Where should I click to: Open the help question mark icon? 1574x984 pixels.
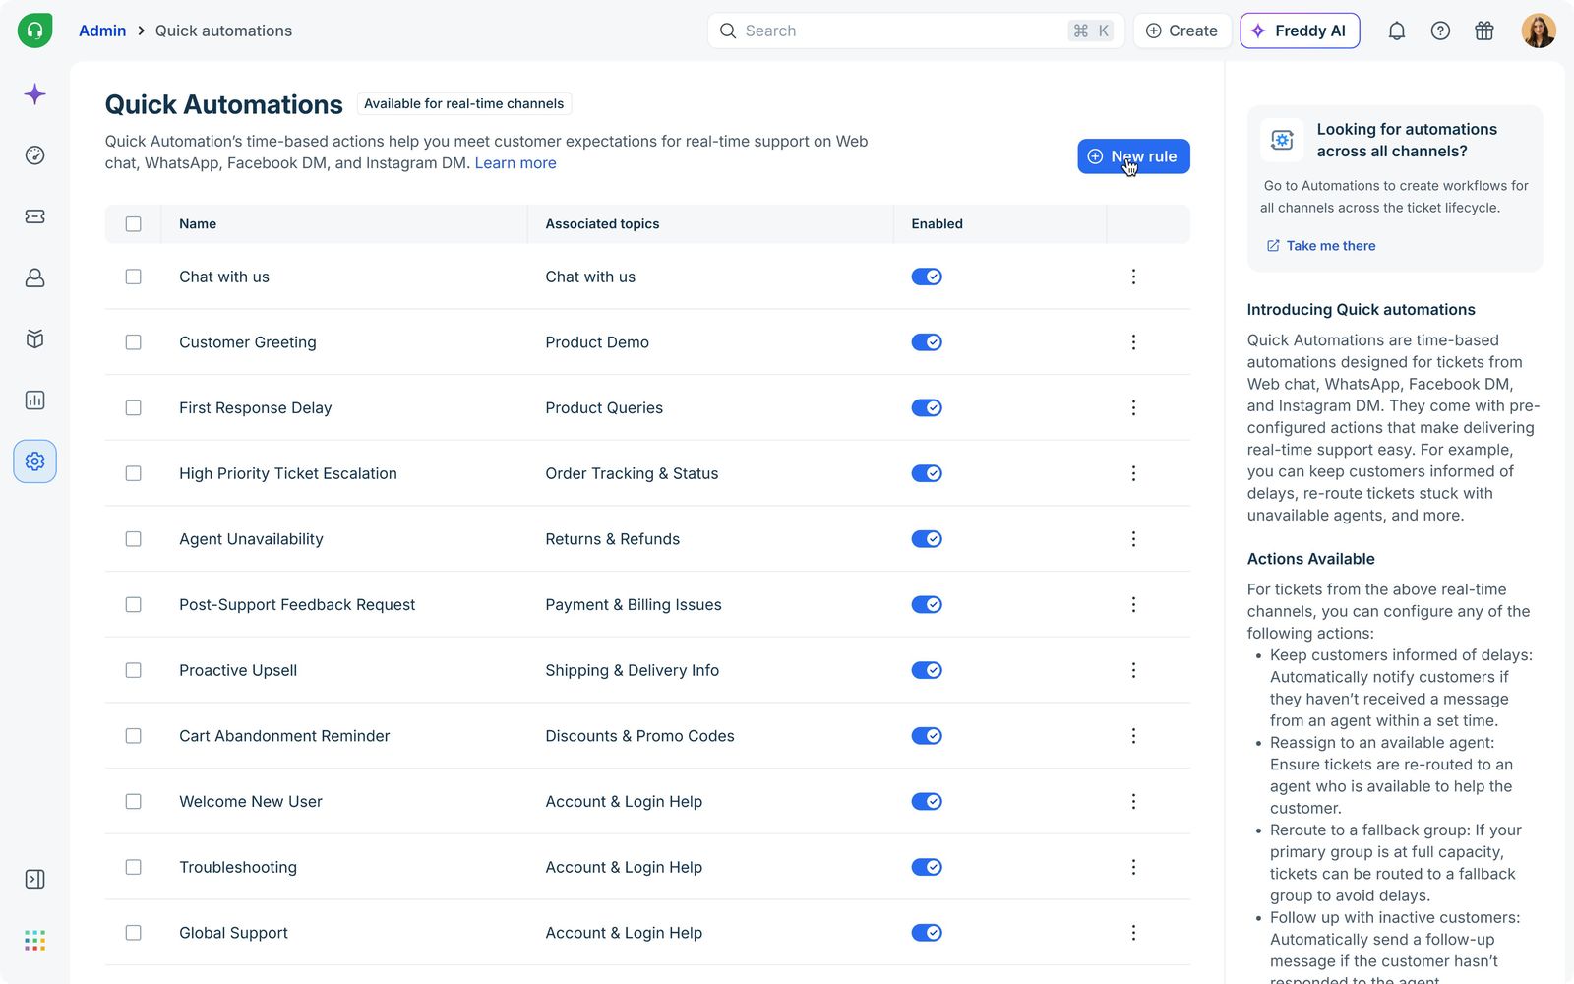pos(1440,31)
